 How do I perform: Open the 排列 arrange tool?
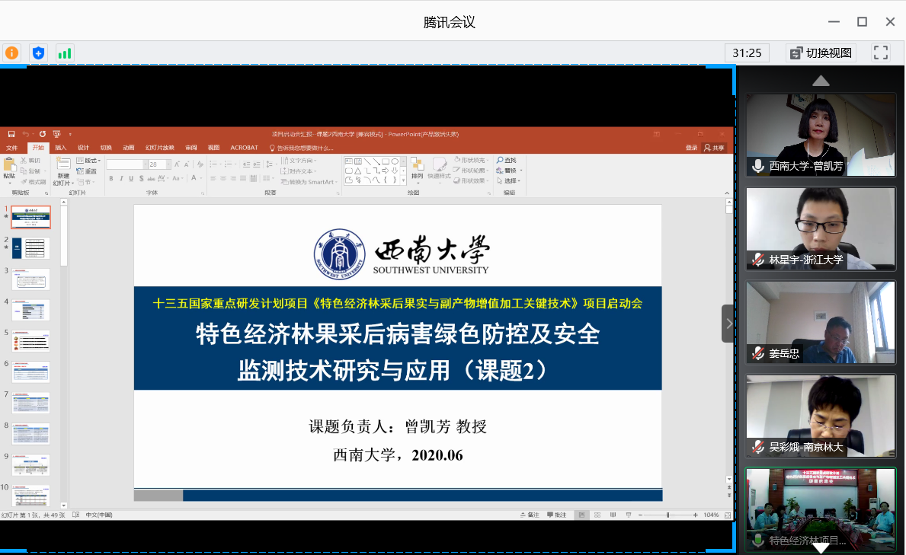point(417,167)
